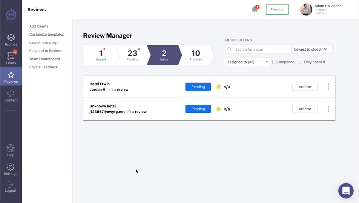Select the Inbox stage tab
359x203 pixels.
point(164,55)
